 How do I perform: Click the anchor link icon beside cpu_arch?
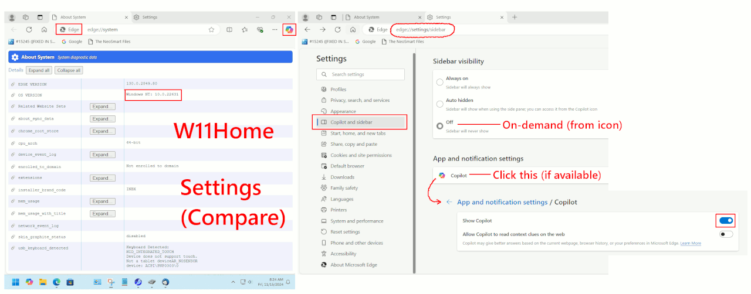click(x=13, y=143)
